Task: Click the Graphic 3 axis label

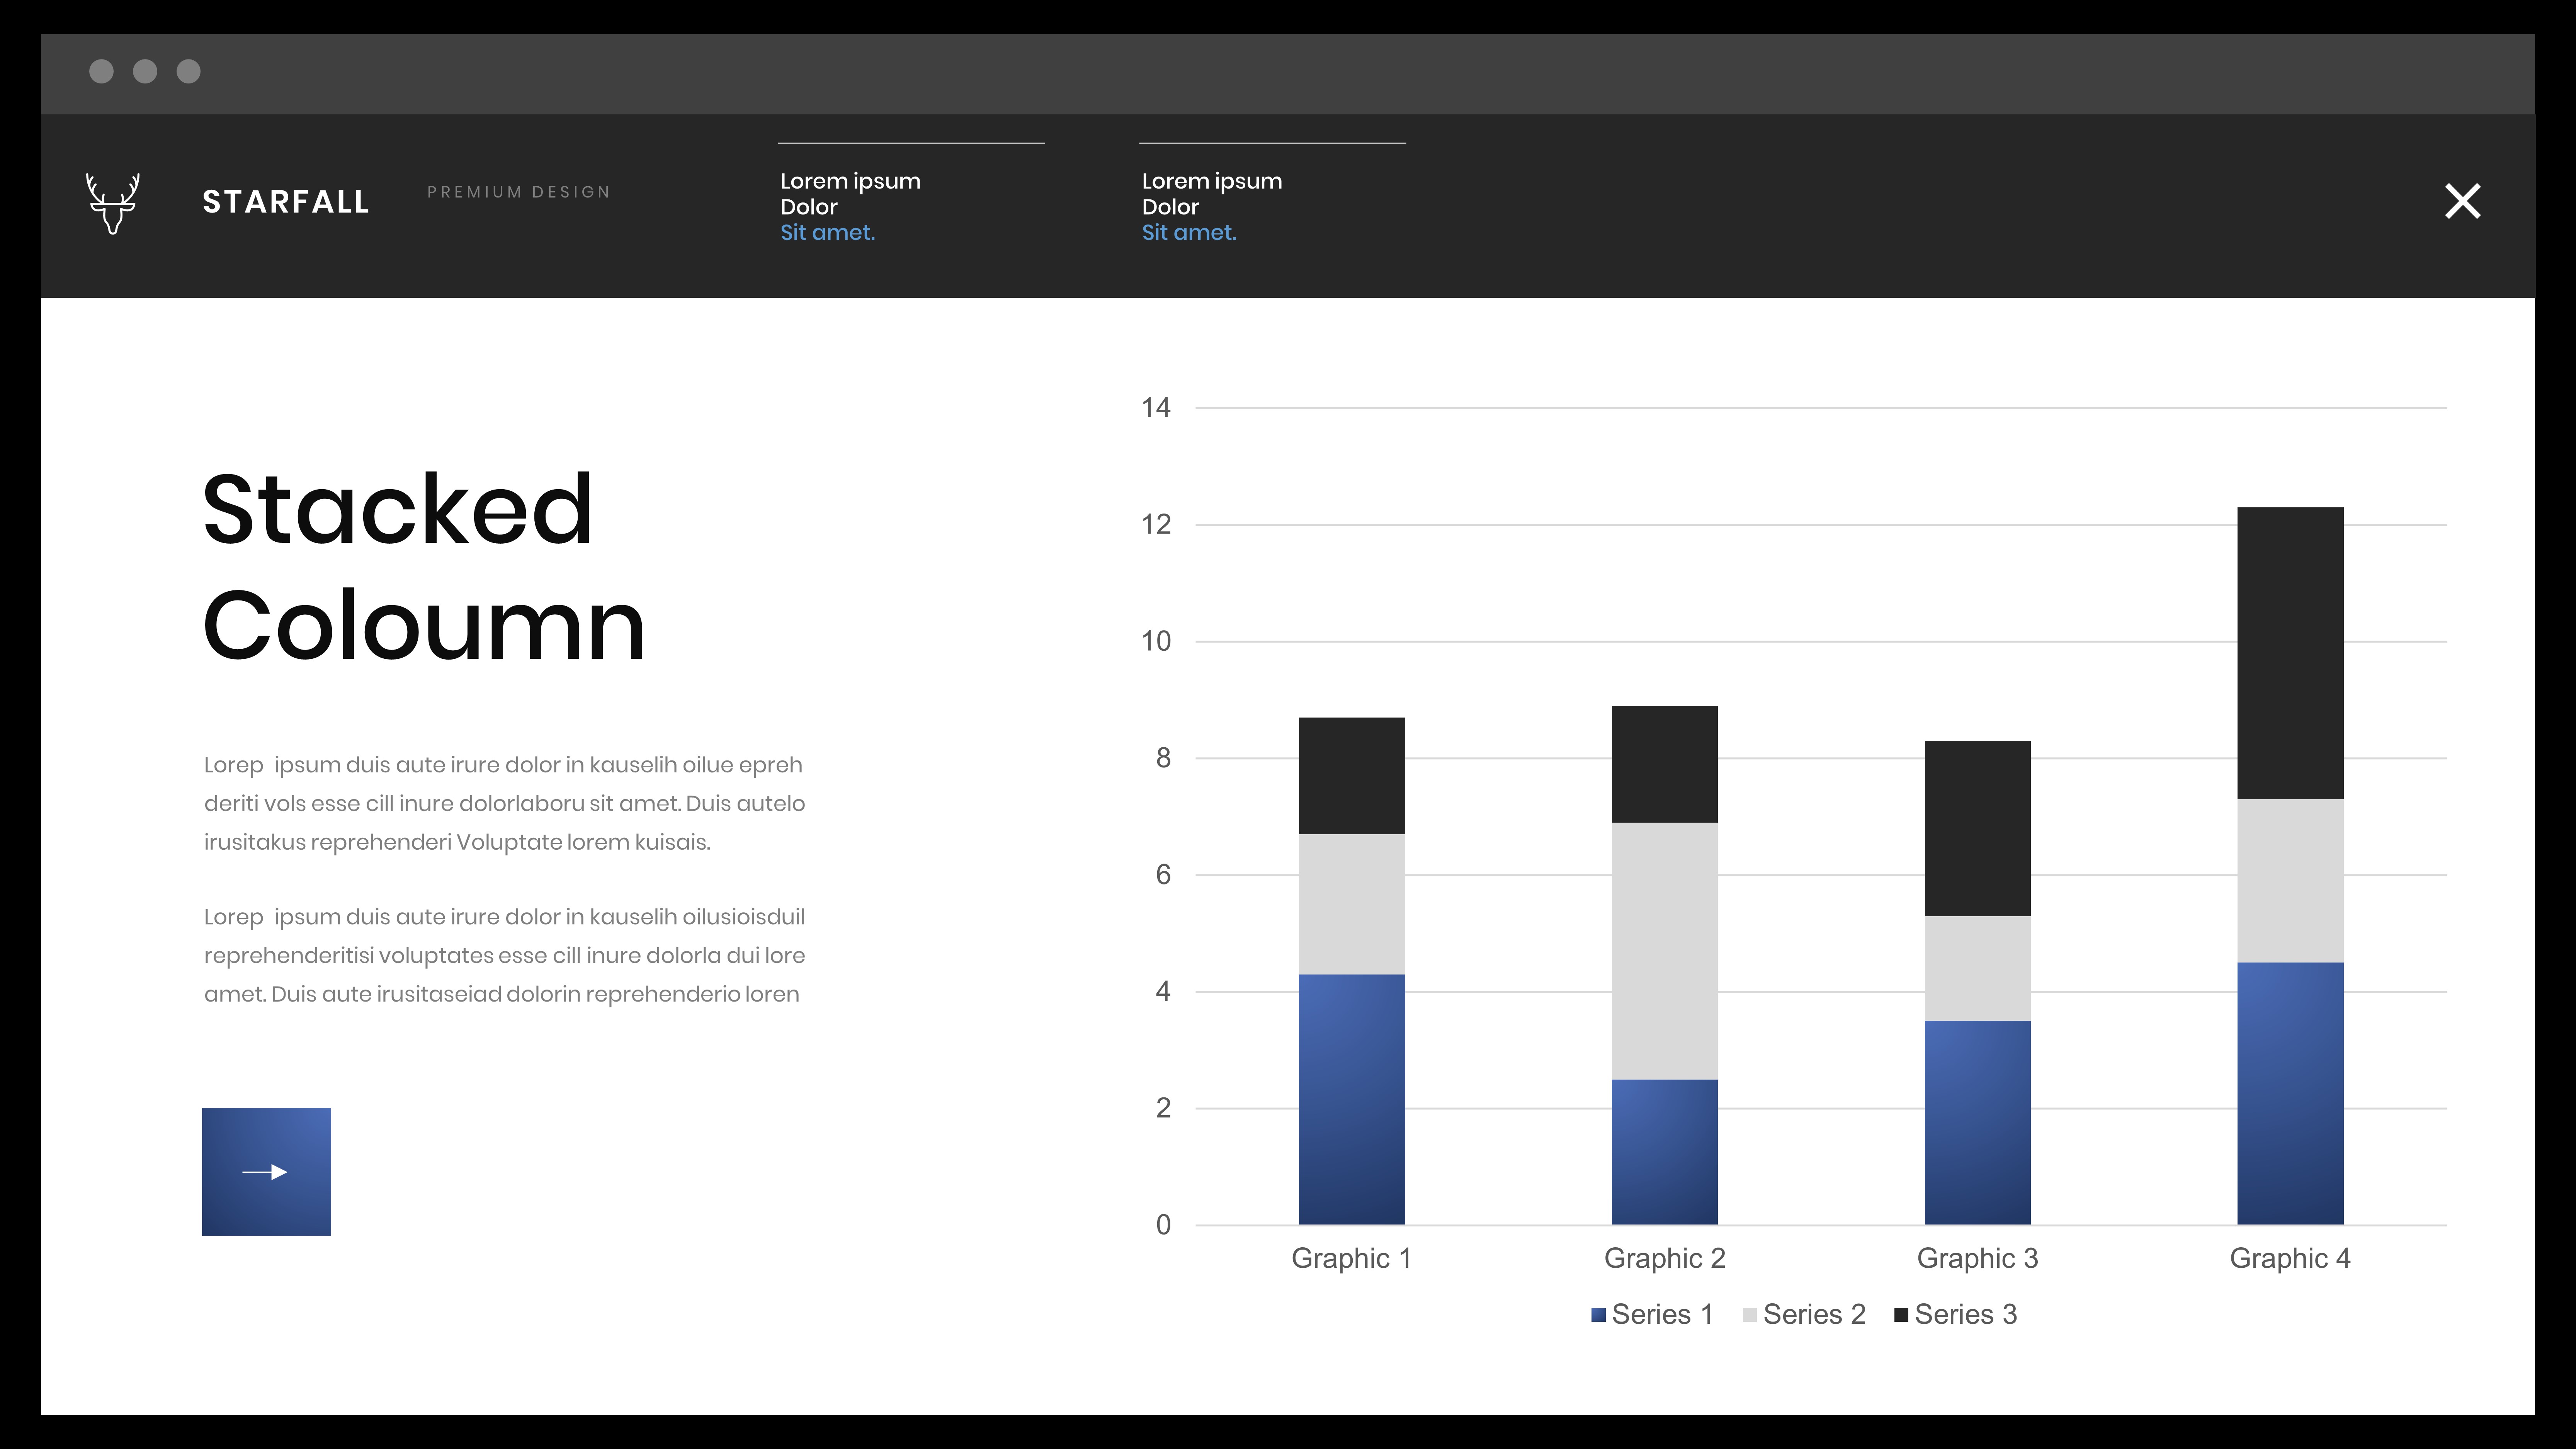Action: [1977, 1258]
